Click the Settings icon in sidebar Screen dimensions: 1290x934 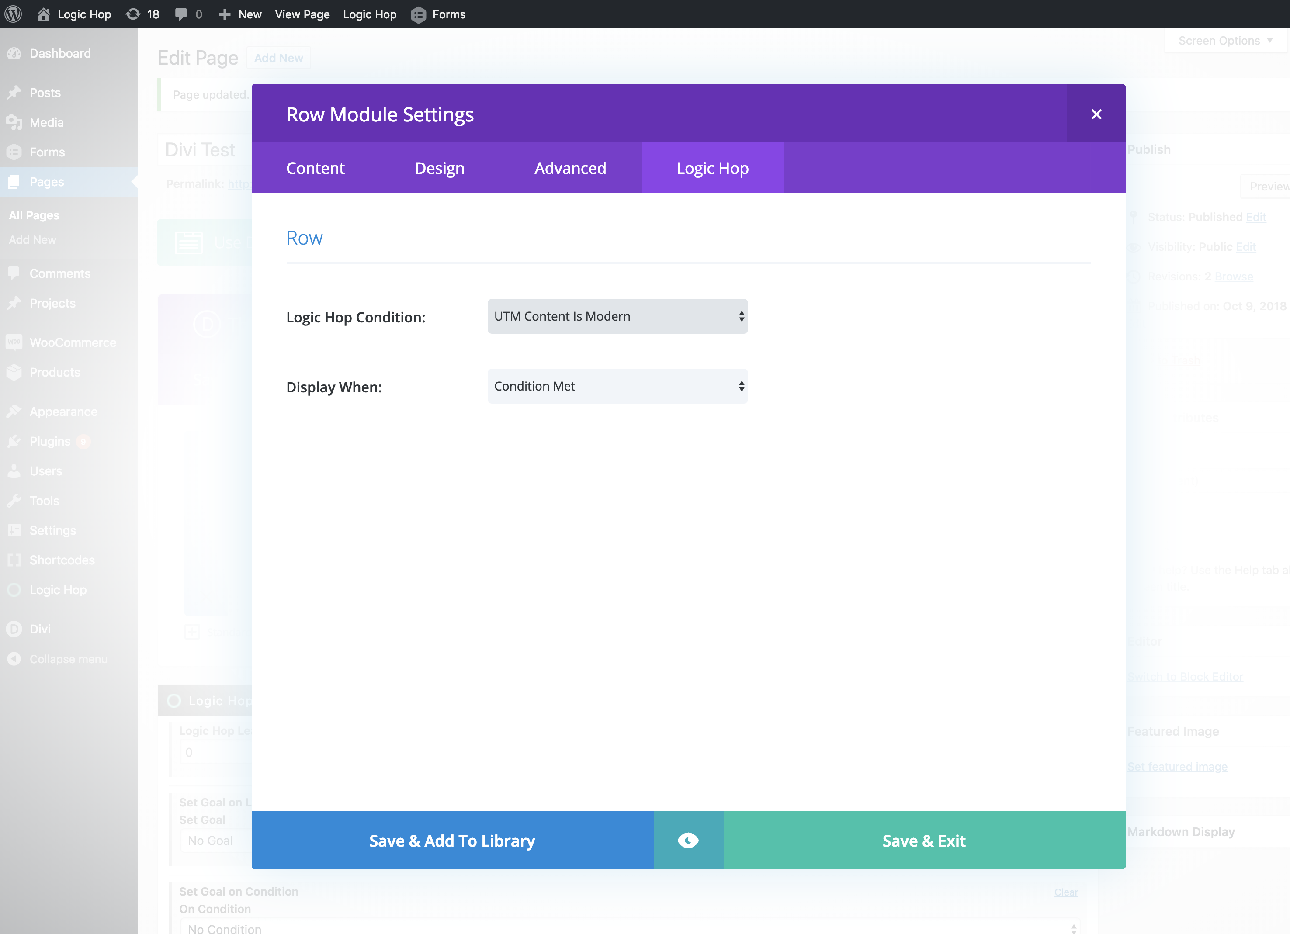(14, 530)
